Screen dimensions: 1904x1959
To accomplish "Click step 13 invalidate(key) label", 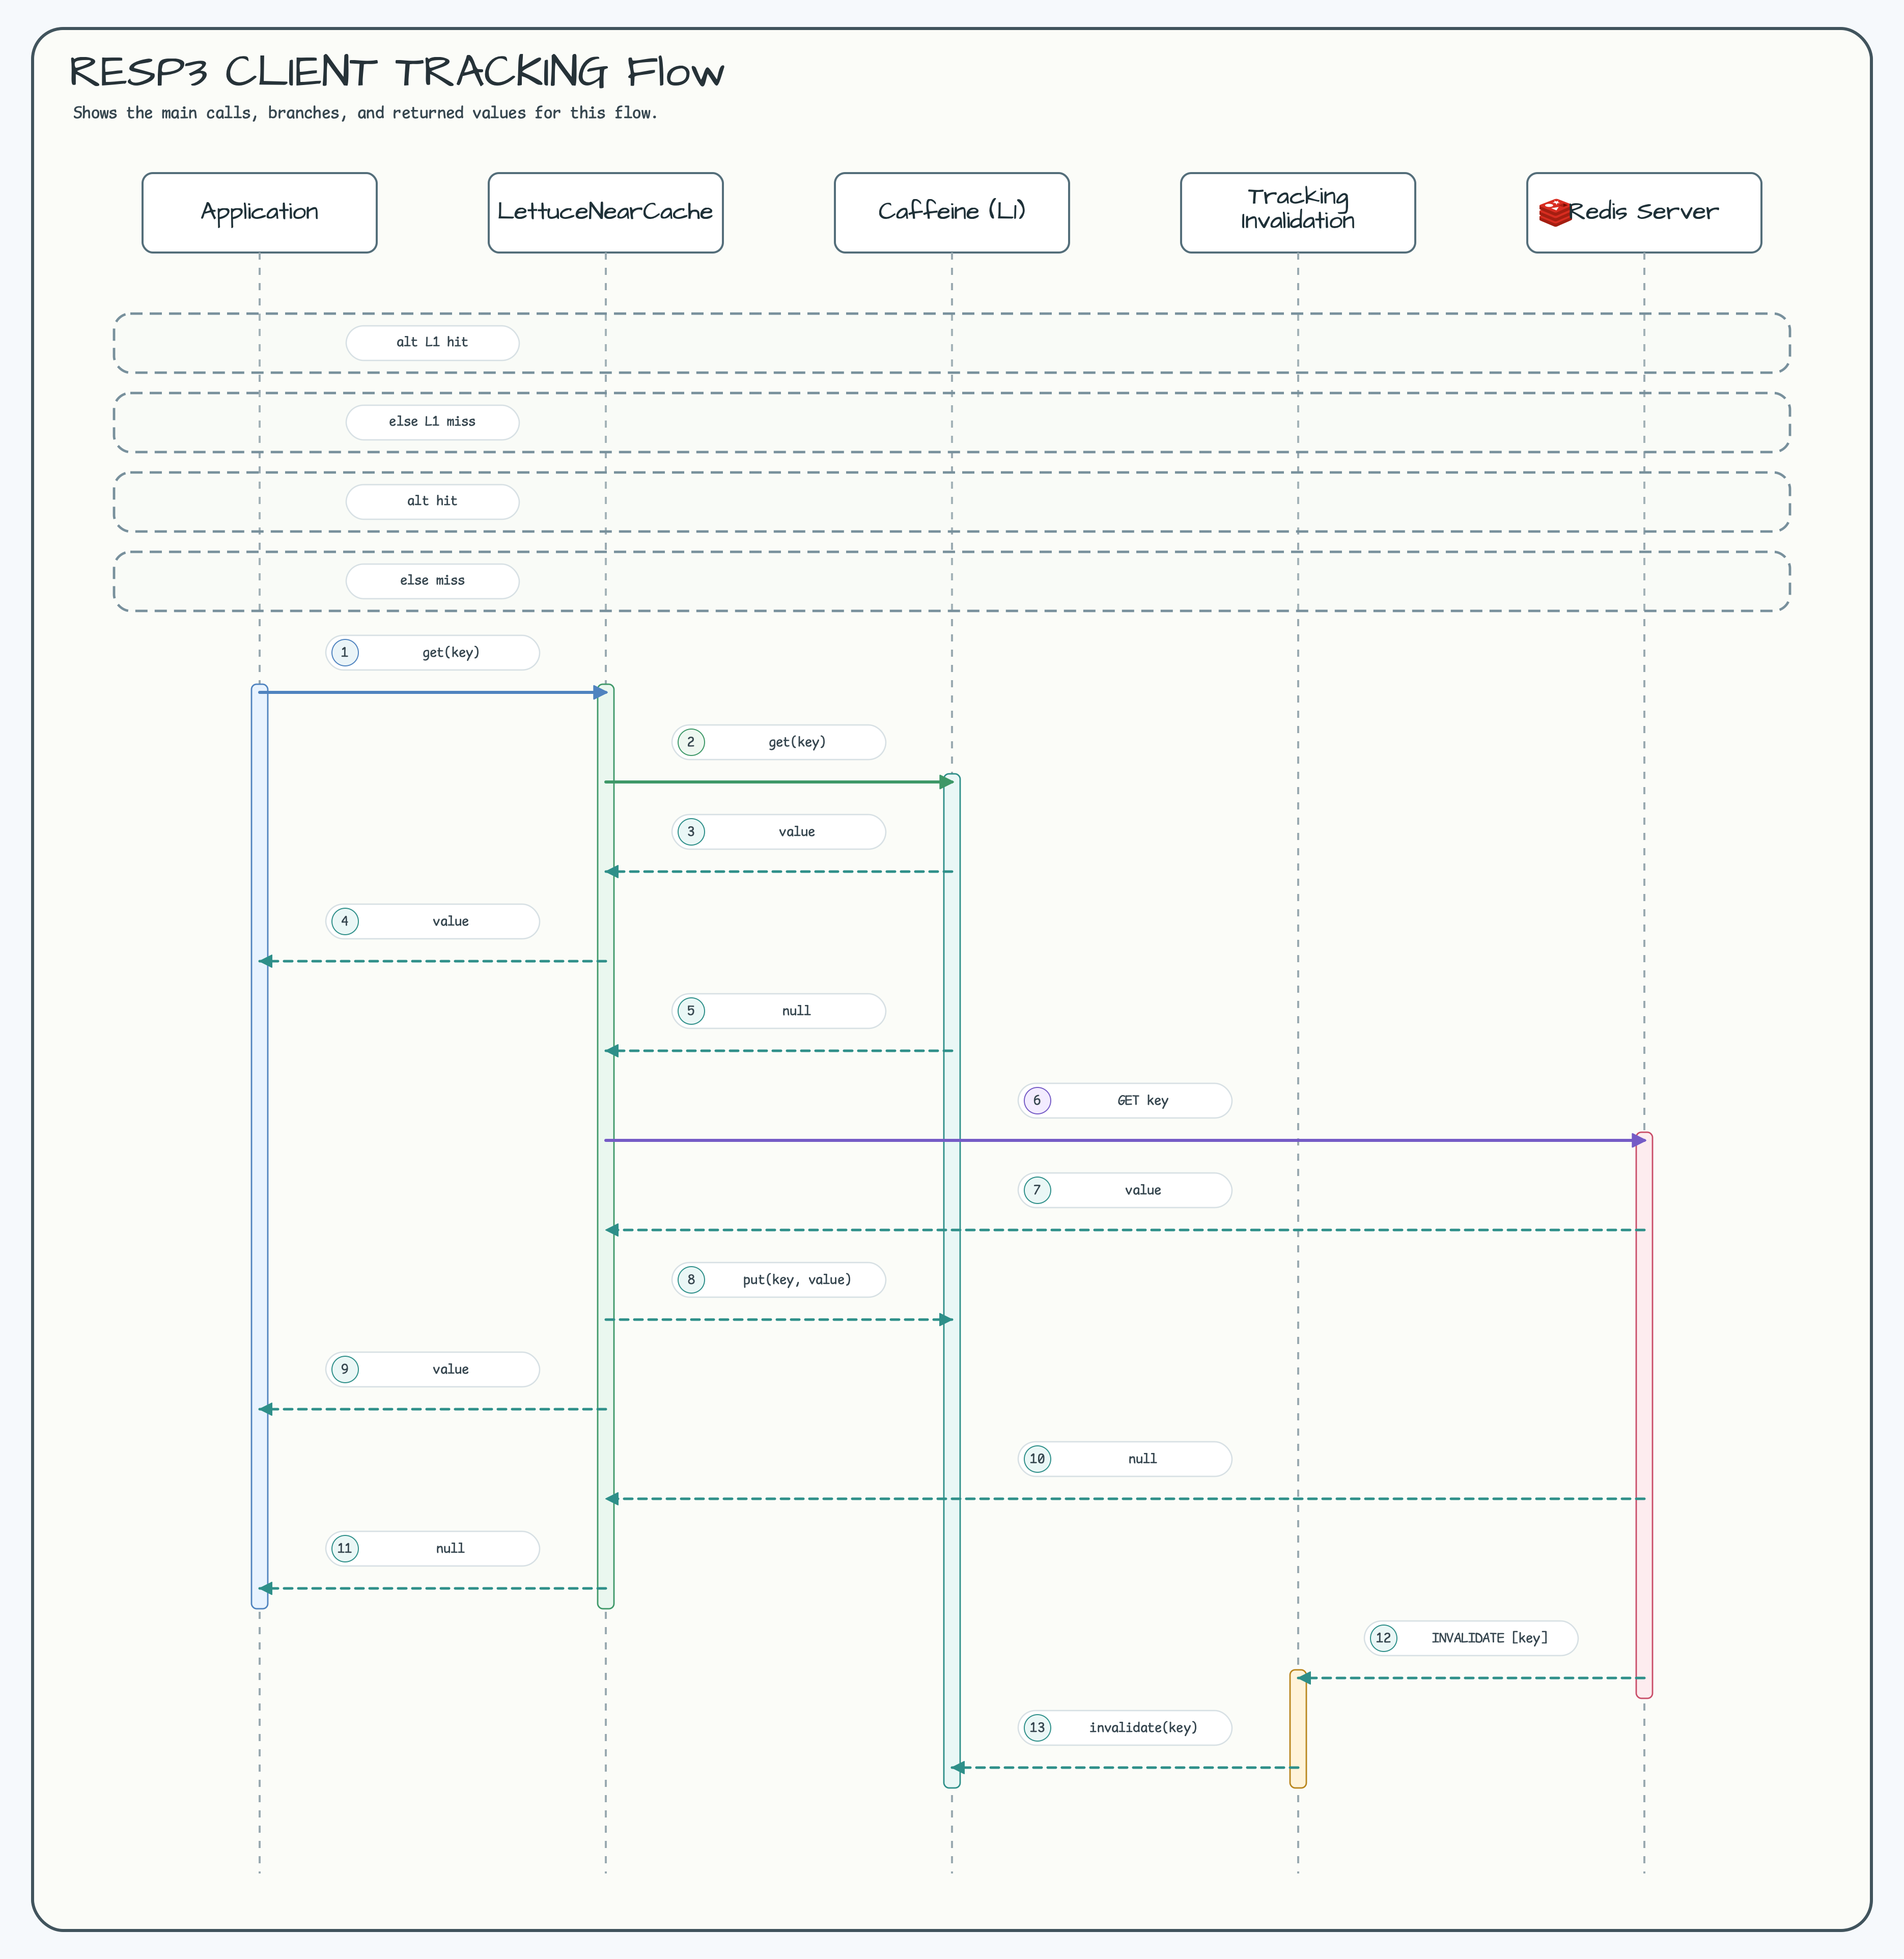I will point(1124,1728).
